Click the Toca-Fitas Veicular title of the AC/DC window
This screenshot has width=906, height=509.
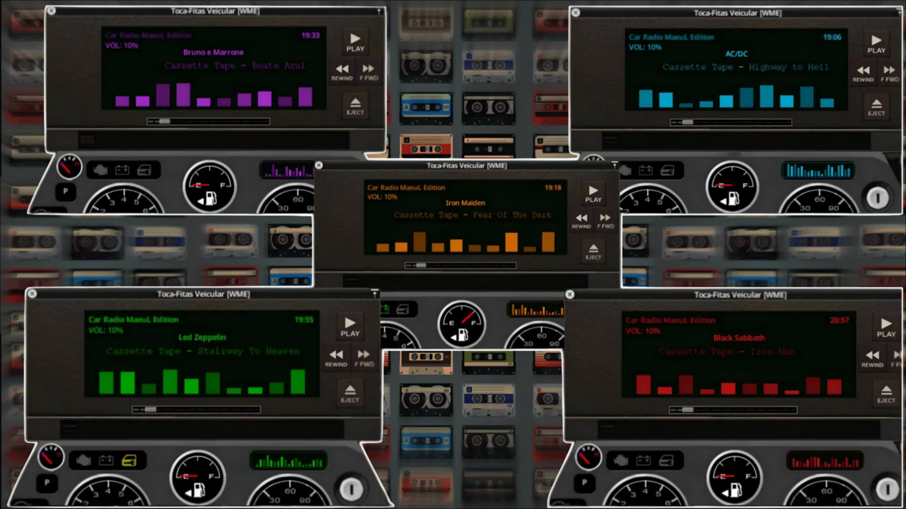(x=737, y=13)
